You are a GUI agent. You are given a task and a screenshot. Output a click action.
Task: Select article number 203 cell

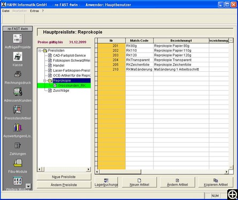click(x=111, y=55)
